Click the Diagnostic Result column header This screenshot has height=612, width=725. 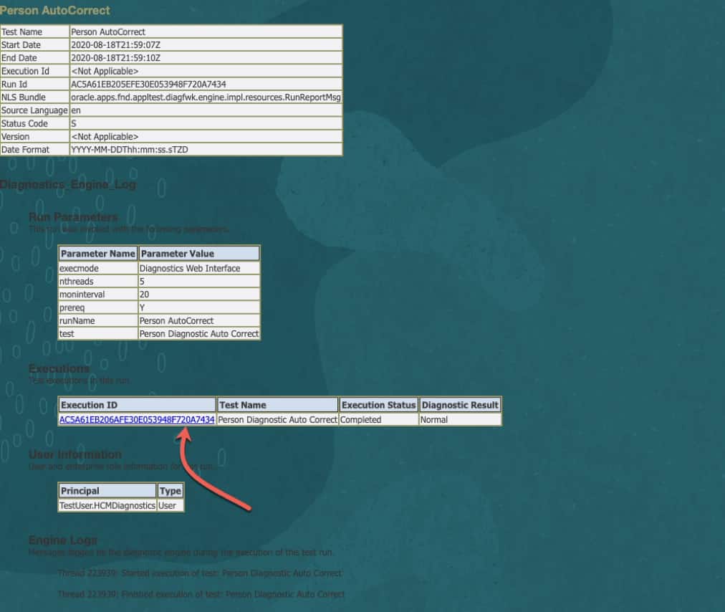click(460, 405)
